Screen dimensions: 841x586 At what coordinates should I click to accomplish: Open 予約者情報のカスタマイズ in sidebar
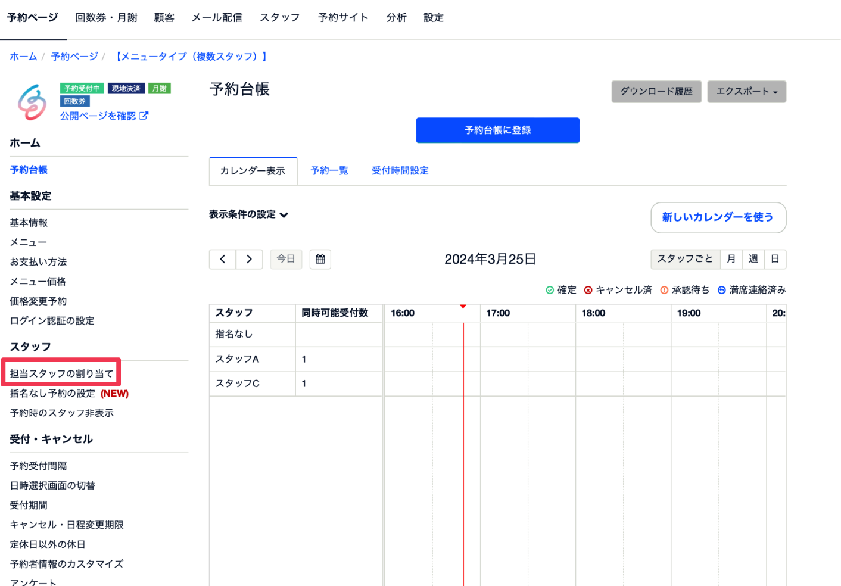[x=67, y=565]
